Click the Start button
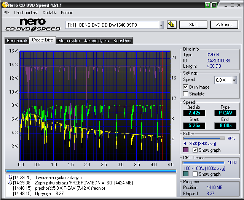 coord(193,25)
